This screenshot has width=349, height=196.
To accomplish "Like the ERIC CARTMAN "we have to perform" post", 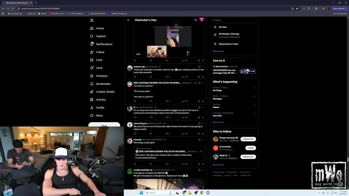I will click(x=167, y=101).
